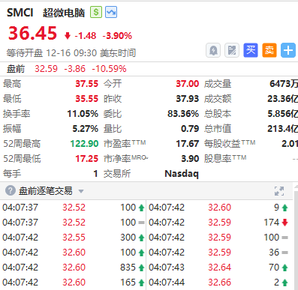Click the 振幅 value 5.27%
This screenshot has height=290, width=298.
[86, 129]
